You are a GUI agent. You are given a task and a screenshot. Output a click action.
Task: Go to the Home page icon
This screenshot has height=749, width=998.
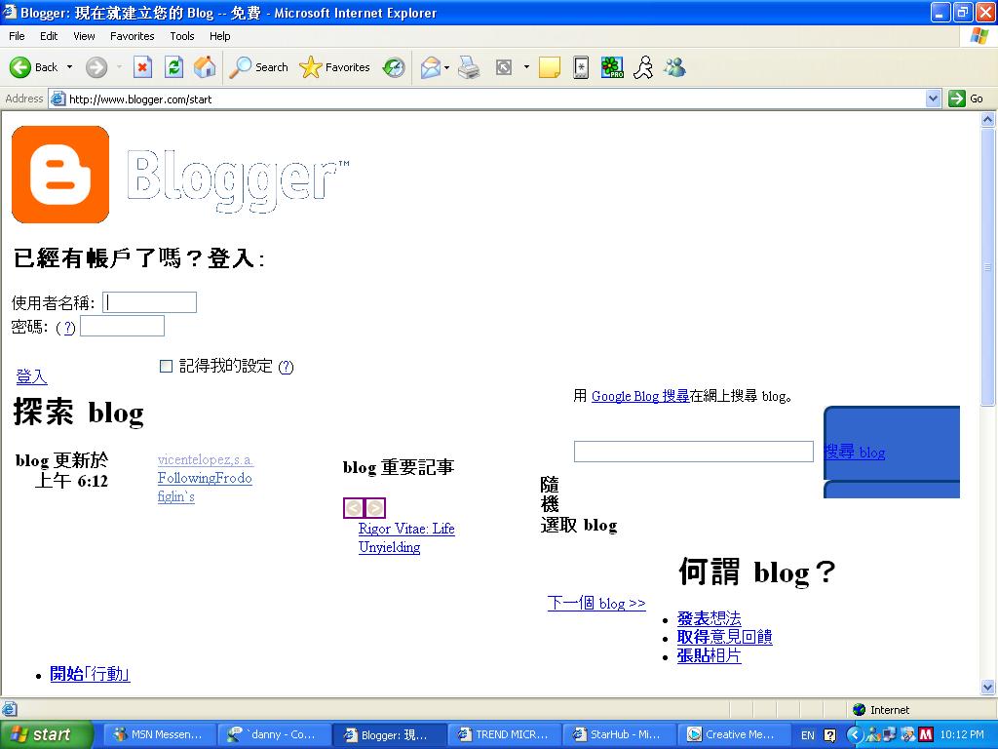pyautogui.click(x=205, y=67)
